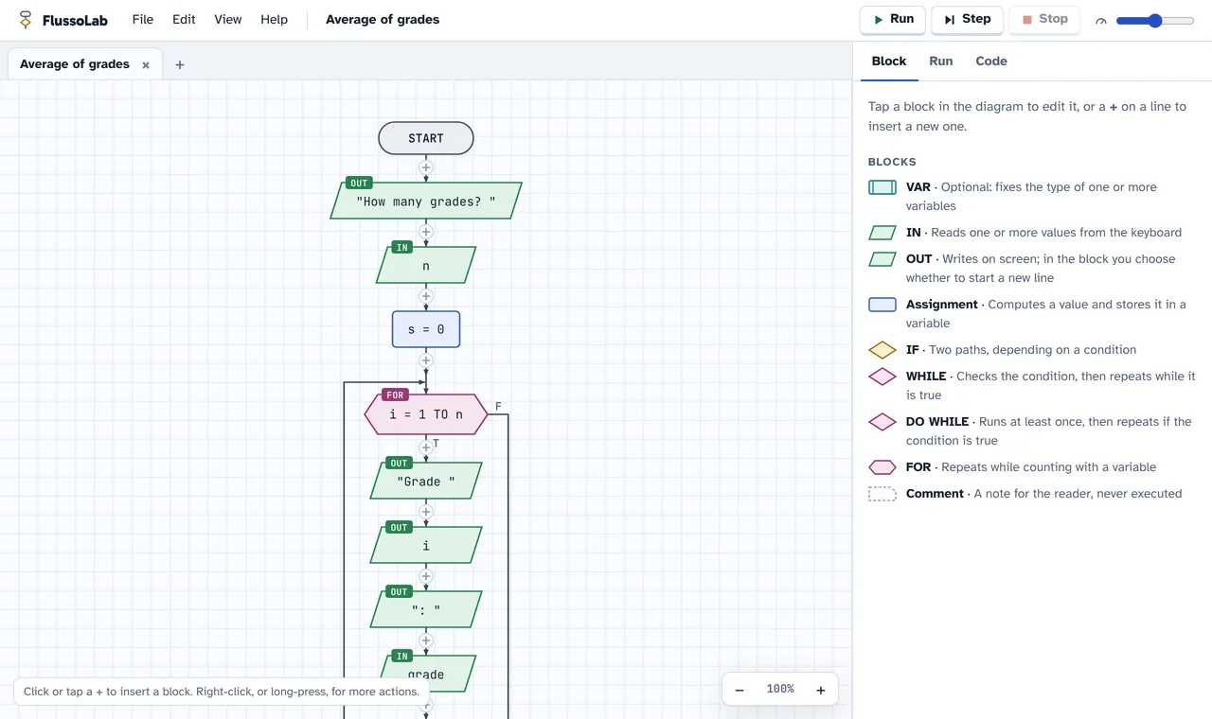Run the flowchart program
This screenshot has width=1212, height=719.
coord(892,19)
